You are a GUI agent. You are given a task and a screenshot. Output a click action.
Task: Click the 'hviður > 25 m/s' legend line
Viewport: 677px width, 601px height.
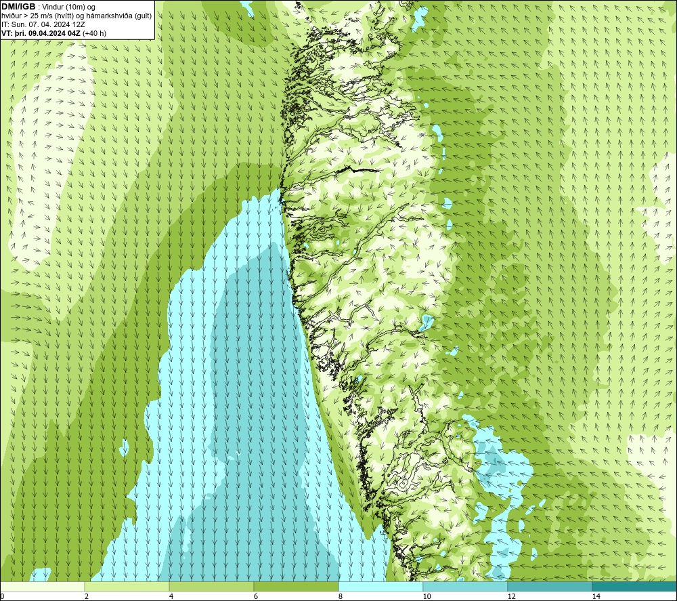(x=77, y=16)
